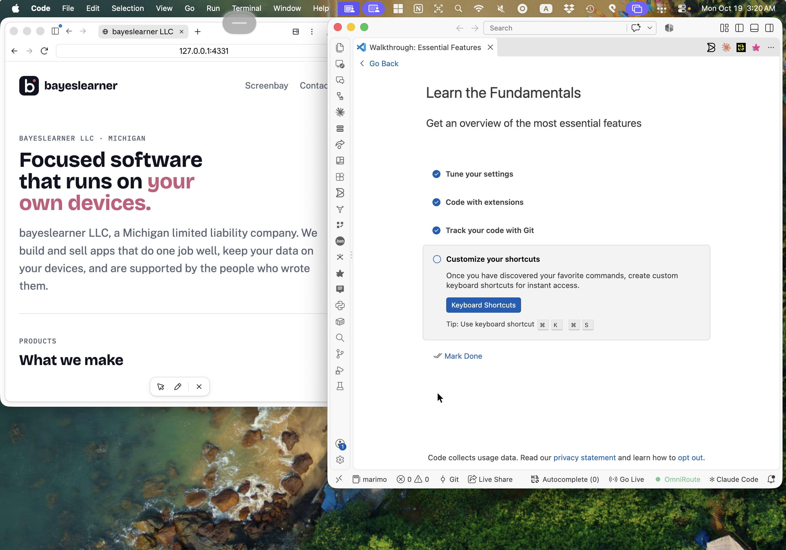Open the Explorer view in the activity bar
This screenshot has width=786, height=550.
click(x=340, y=47)
